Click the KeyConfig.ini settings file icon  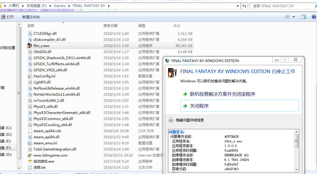click(x=30, y=76)
